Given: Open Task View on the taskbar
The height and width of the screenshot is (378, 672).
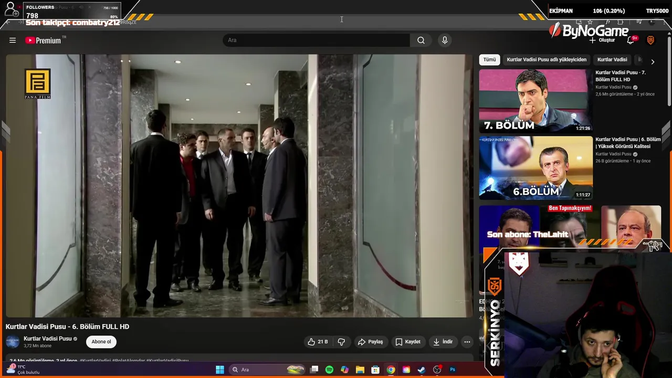Looking at the screenshot, I should point(314,370).
